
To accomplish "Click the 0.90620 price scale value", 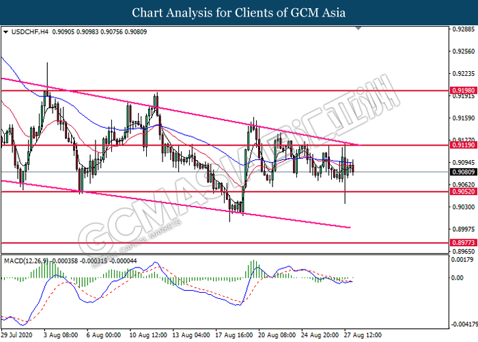I will (464, 185).
